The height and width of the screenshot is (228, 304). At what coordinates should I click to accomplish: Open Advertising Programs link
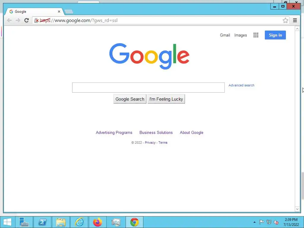(x=114, y=133)
